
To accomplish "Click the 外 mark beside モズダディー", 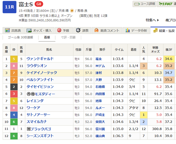I will [x=29, y=94].
